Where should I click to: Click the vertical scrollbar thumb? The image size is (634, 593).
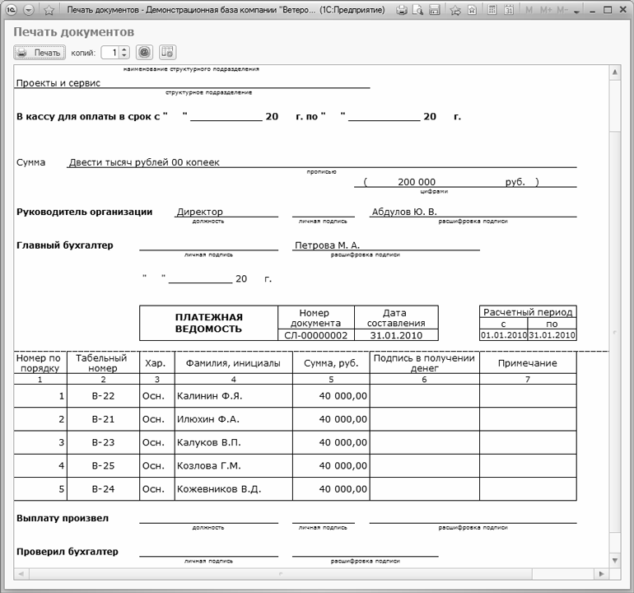point(614,333)
